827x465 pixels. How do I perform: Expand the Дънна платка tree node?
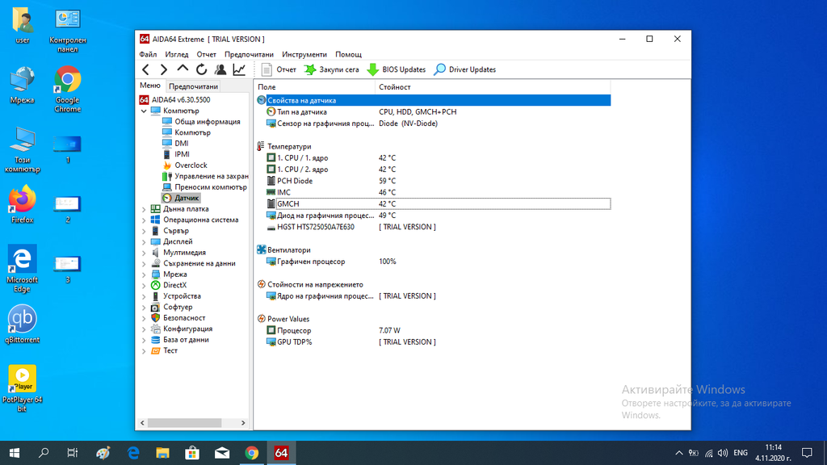pos(145,209)
